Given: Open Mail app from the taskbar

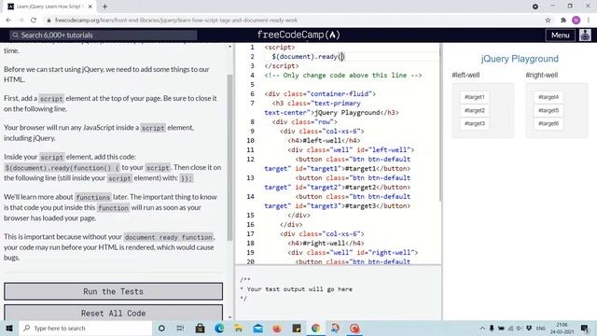Looking at the screenshot, I should pyautogui.click(x=257, y=328).
